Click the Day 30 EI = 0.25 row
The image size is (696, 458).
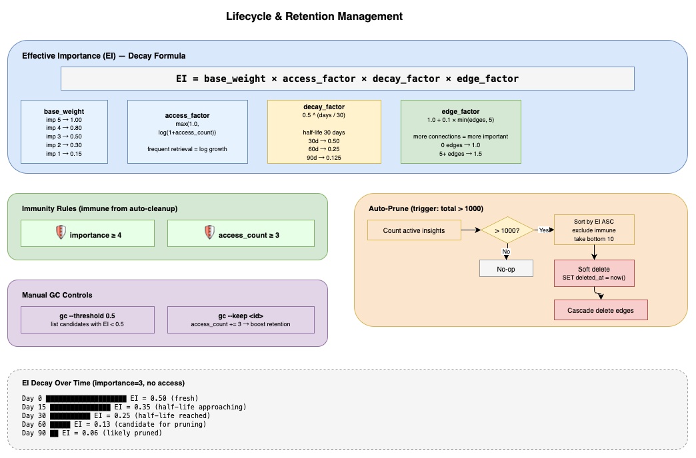pos(116,415)
